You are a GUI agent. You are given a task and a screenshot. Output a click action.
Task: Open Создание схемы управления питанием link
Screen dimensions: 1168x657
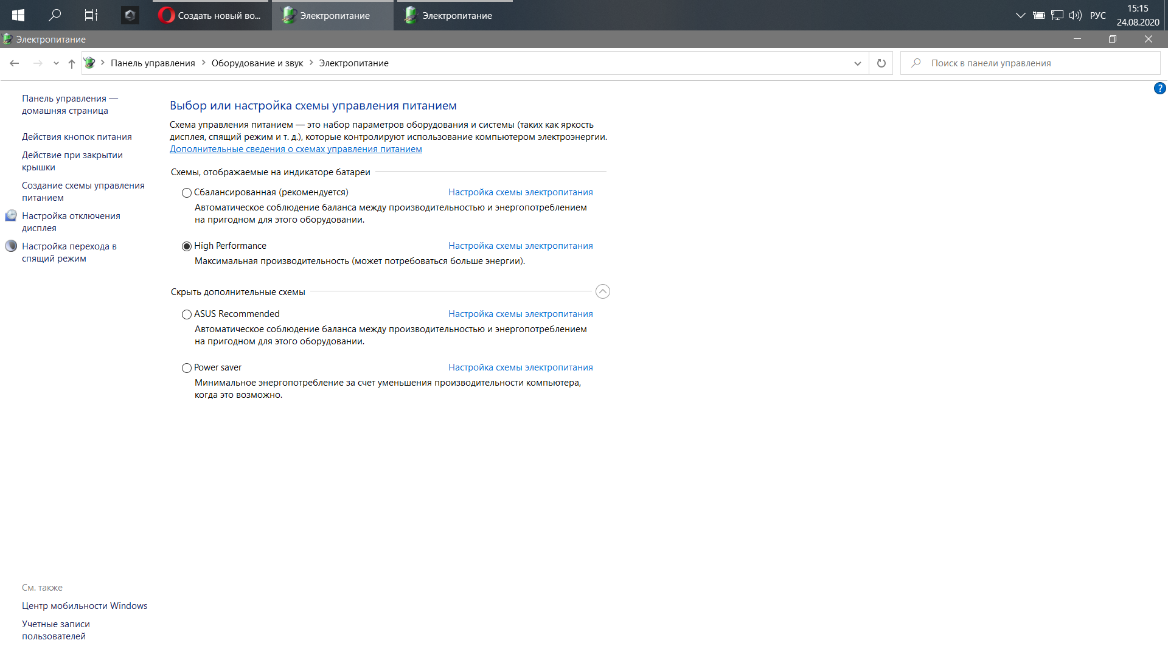click(83, 192)
